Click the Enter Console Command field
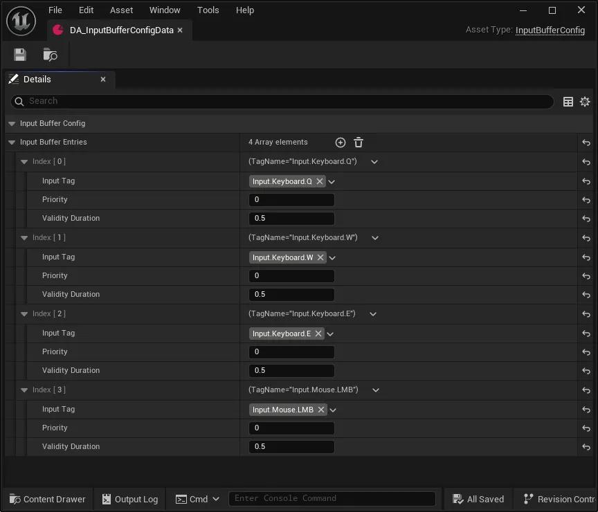Image resolution: width=598 pixels, height=512 pixels. [x=332, y=499]
